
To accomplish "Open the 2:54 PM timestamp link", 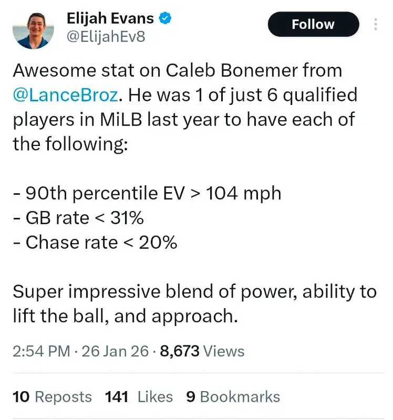I will point(41,351).
